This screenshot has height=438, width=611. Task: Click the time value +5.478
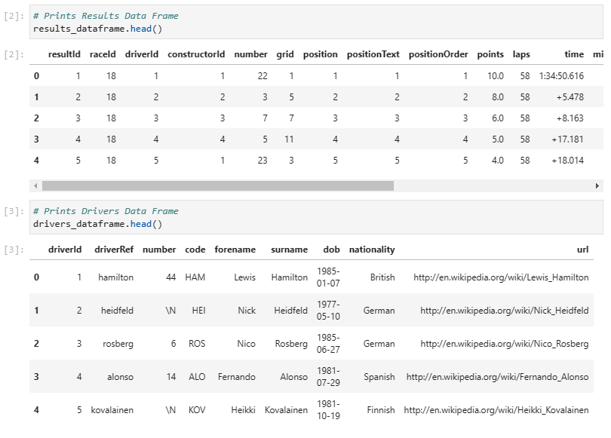[x=570, y=97]
